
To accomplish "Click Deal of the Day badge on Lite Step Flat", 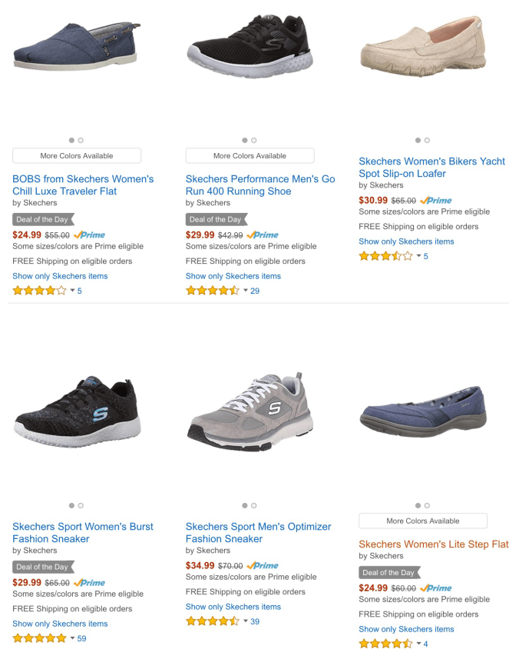I will 388,572.
